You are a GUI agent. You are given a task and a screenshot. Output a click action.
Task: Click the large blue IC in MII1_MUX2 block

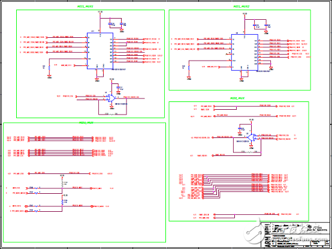245,52
